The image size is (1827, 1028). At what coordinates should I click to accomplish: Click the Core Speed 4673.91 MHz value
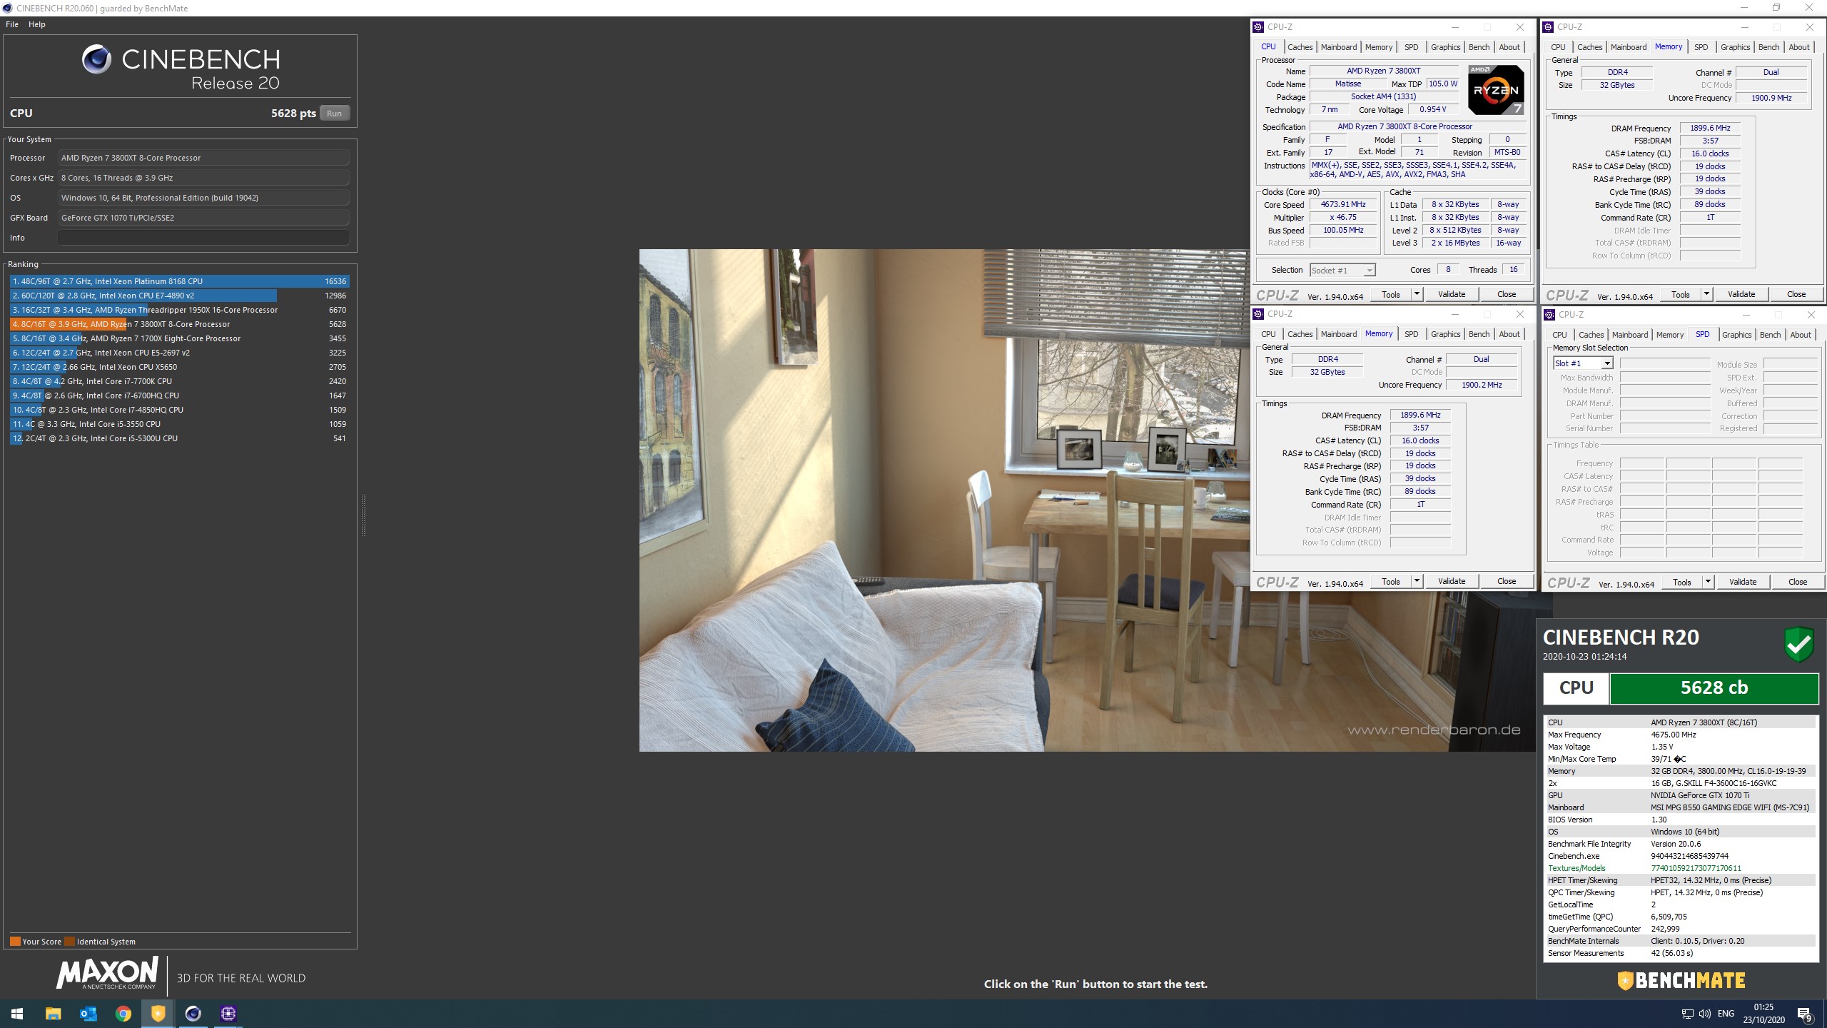(1342, 204)
